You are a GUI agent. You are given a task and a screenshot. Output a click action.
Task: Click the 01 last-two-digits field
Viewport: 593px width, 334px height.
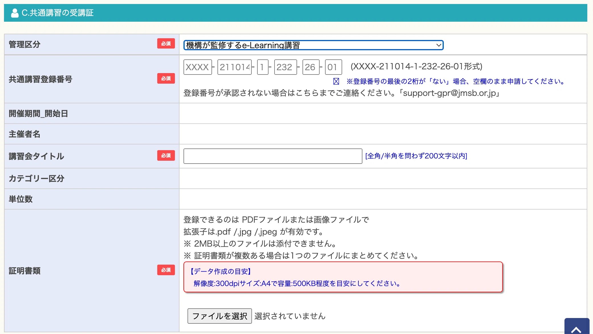pos(333,67)
